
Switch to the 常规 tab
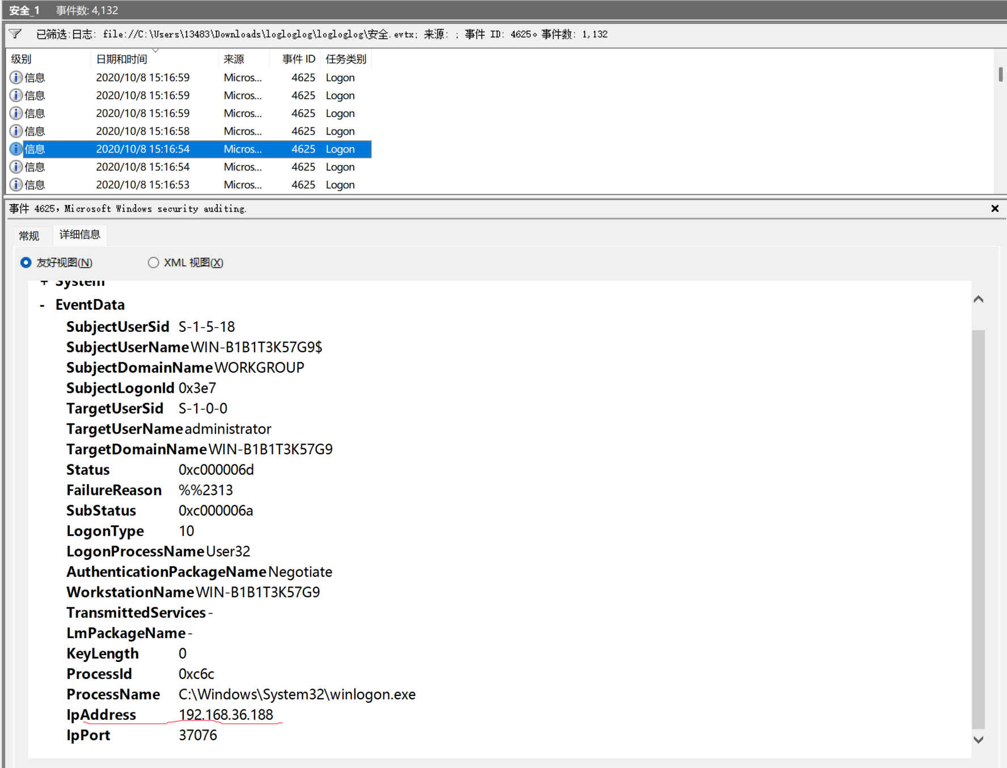[x=29, y=235]
